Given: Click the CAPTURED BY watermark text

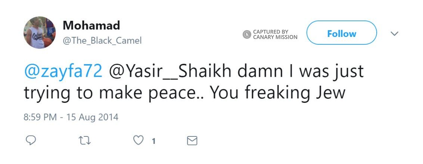Looking at the screenshot, I should pos(270,32).
